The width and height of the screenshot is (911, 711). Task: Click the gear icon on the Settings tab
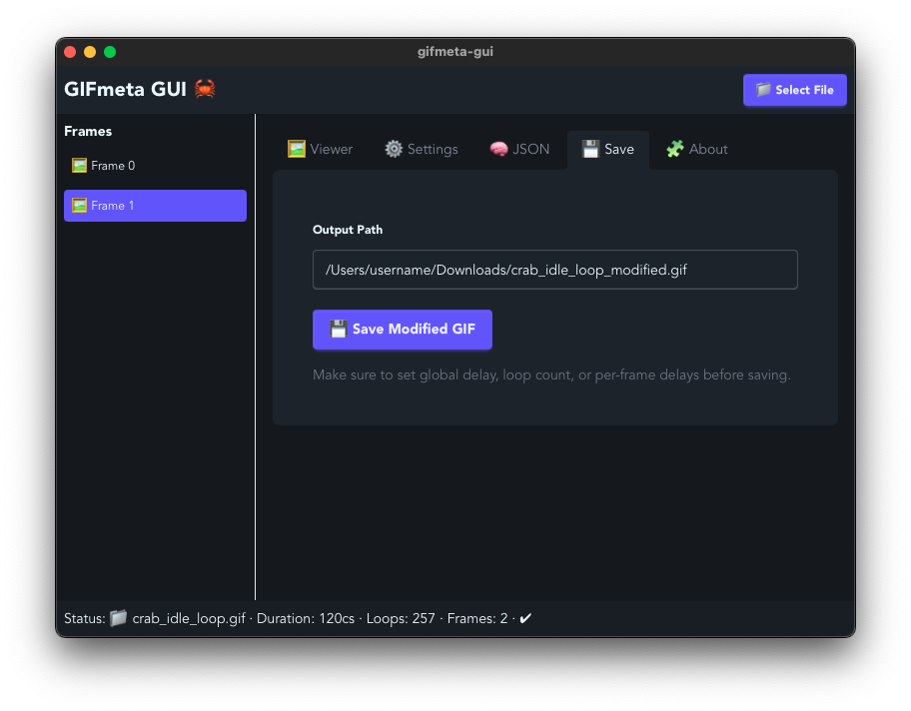pos(394,148)
